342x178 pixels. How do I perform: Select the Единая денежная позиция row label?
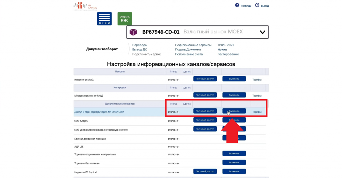(90, 139)
